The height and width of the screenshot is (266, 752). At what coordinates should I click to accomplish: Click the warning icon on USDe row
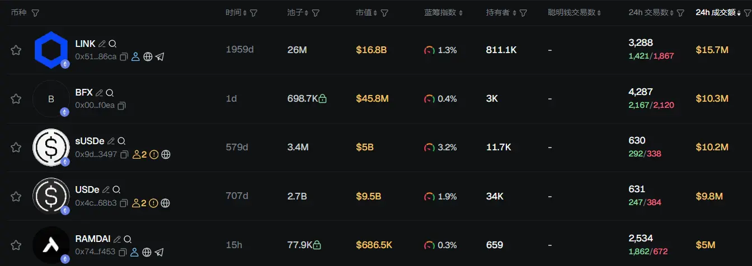point(154,203)
